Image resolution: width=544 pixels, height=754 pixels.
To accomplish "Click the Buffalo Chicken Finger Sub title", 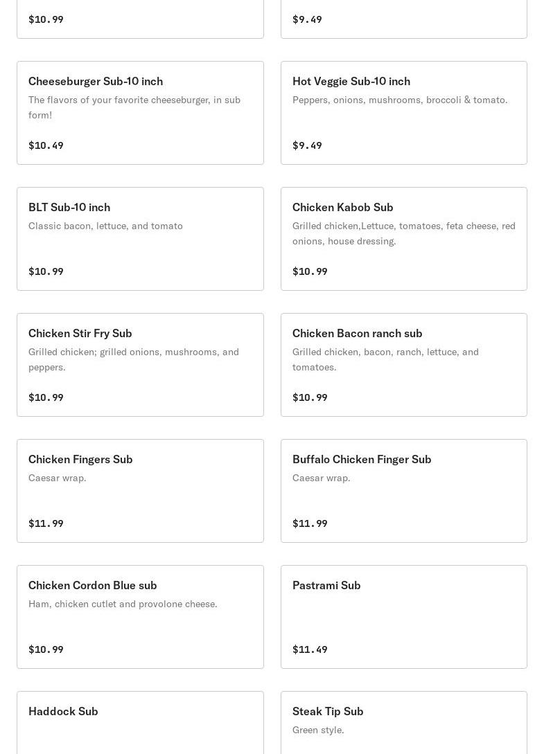I will pos(362,459).
